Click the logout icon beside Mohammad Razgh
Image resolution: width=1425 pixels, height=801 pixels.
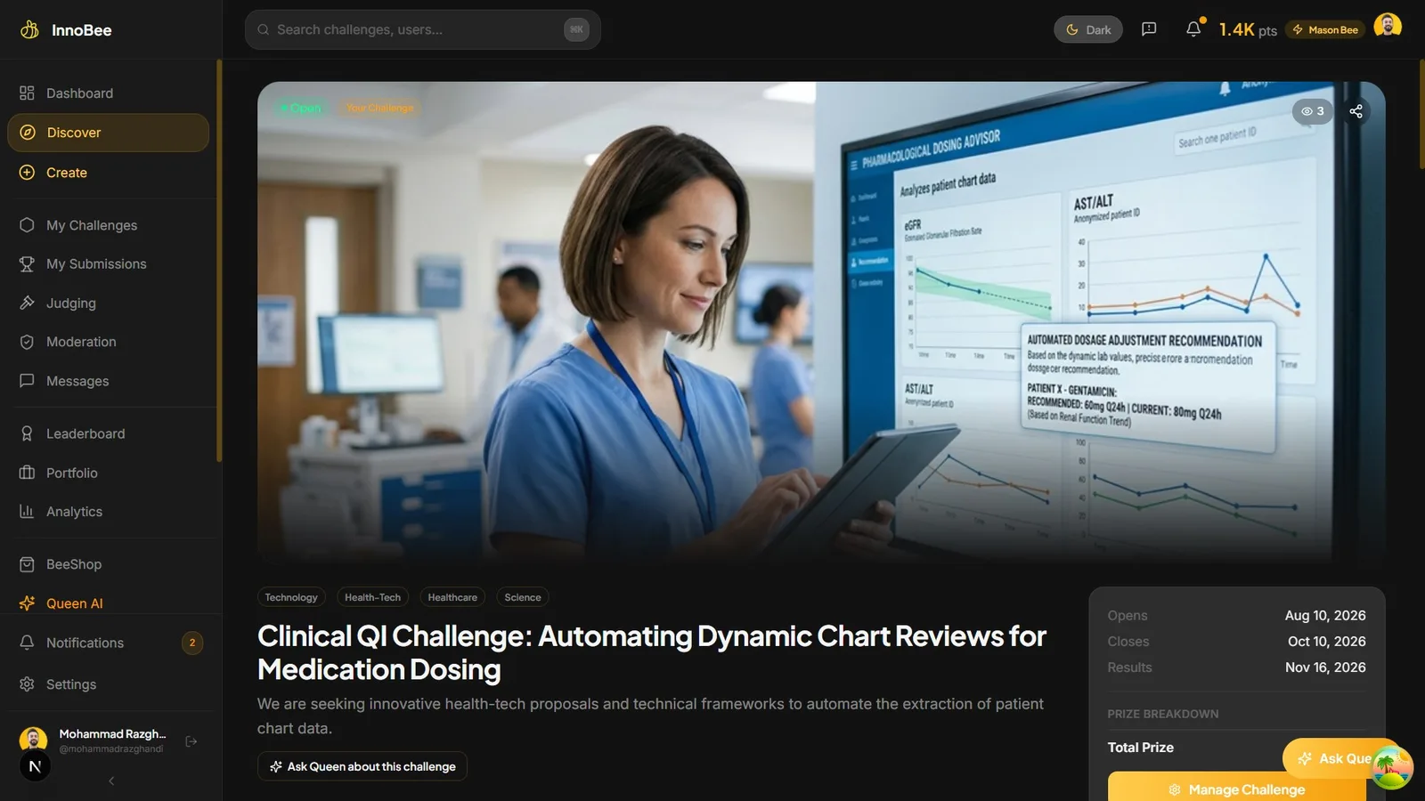[191, 741]
